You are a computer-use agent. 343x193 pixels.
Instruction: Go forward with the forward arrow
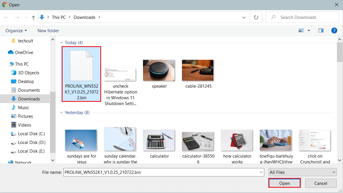click(17, 17)
